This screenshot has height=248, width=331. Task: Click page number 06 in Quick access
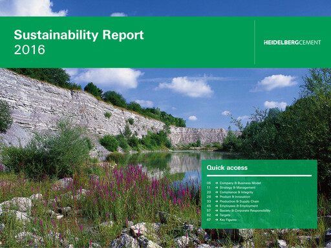[x=209, y=183]
